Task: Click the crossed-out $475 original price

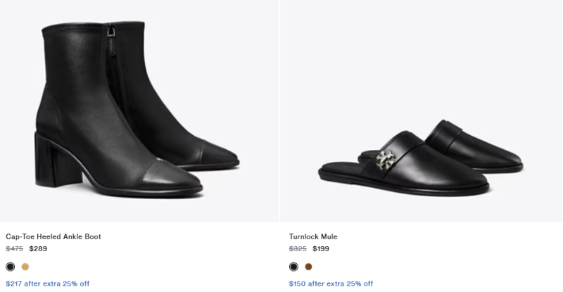Action: pos(14,248)
